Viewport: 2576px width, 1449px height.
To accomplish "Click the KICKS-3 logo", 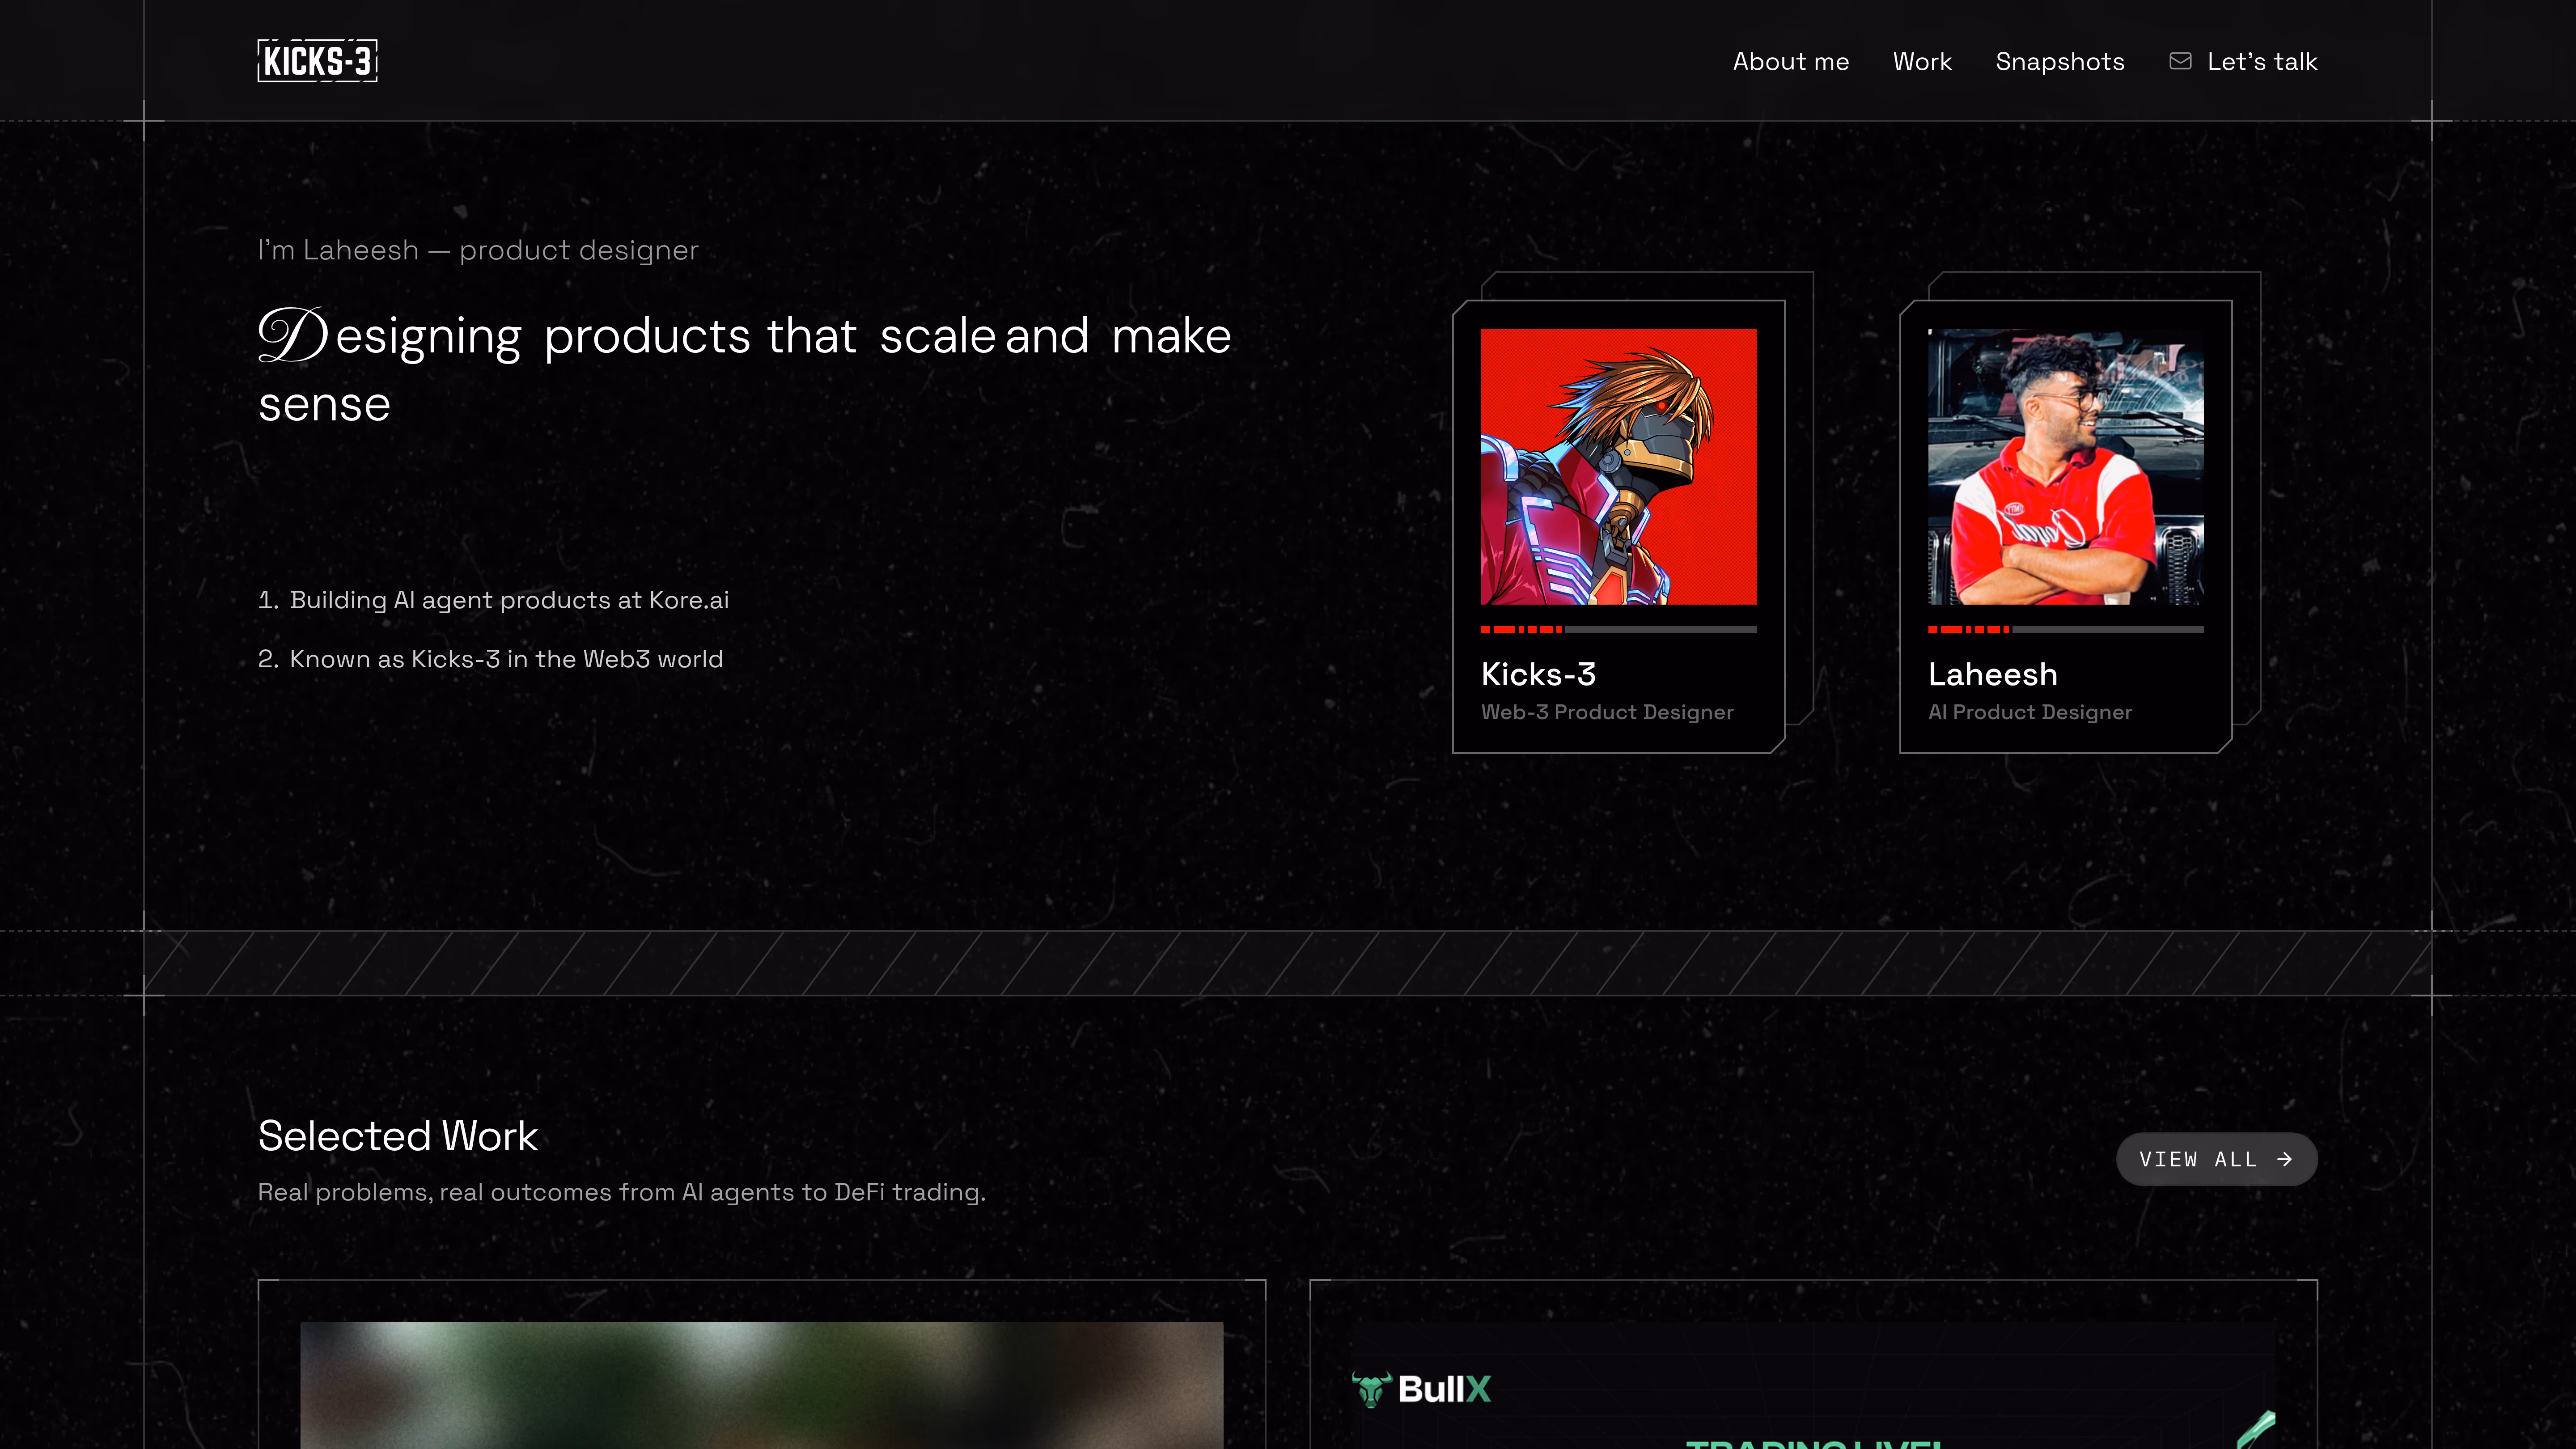I will tap(317, 61).
